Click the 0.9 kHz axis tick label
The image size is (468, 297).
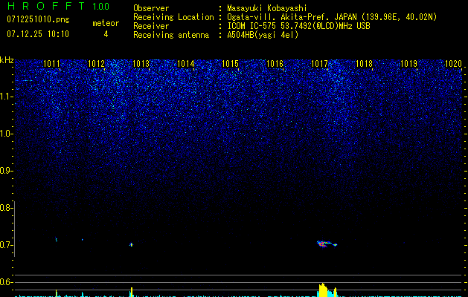pos(6,171)
